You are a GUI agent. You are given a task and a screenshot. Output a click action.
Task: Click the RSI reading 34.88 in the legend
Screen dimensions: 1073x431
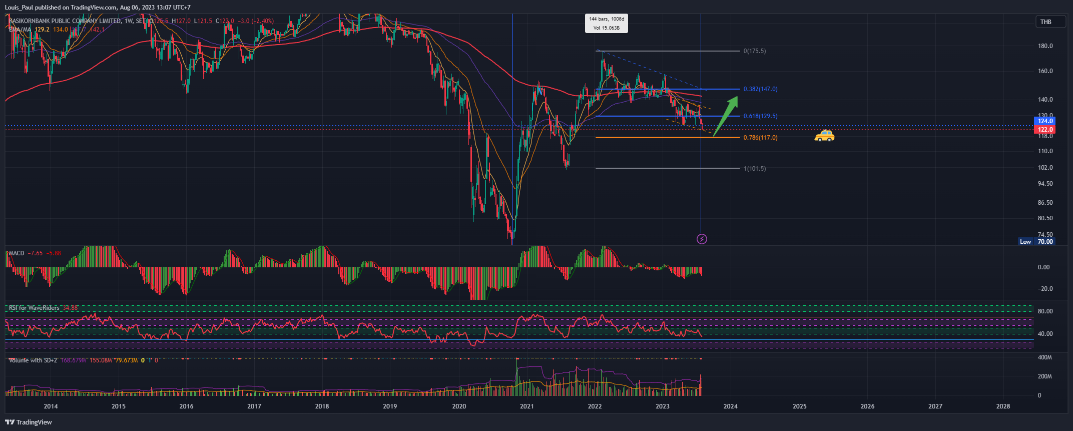tap(71, 308)
